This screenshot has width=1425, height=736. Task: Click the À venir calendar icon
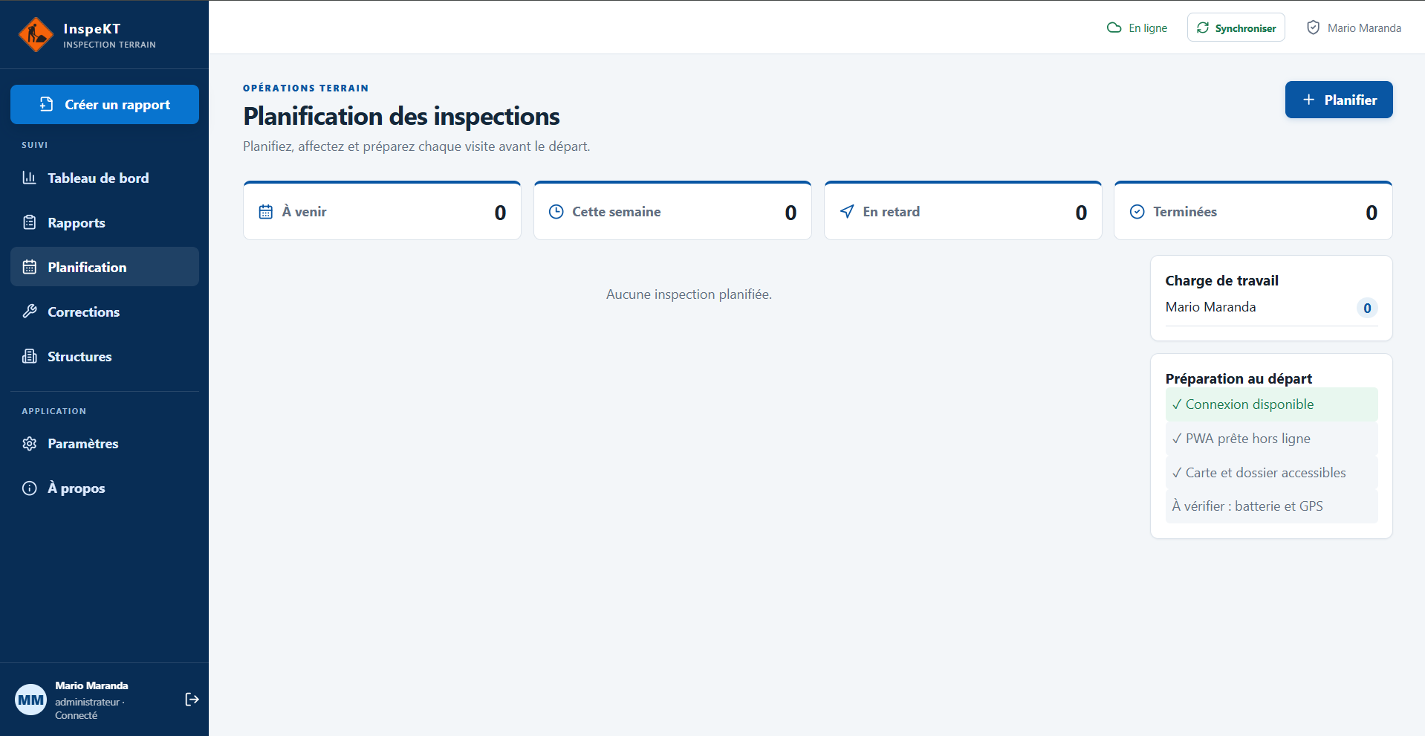point(265,212)
